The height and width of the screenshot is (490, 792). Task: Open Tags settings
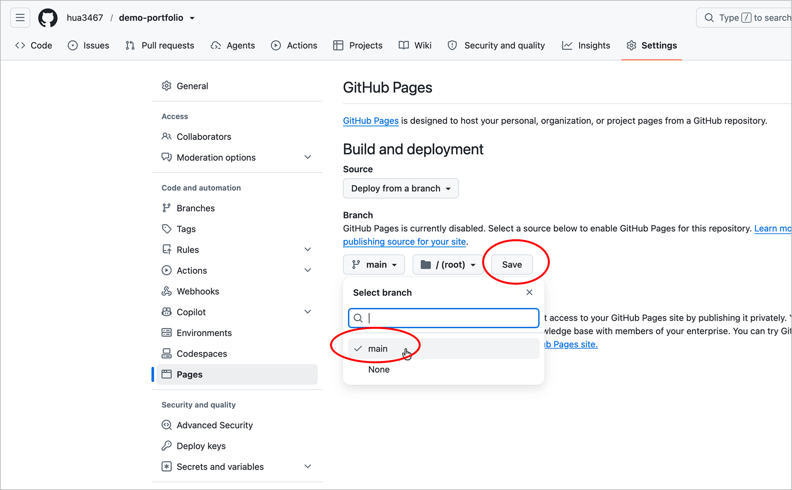click(237, 229)
